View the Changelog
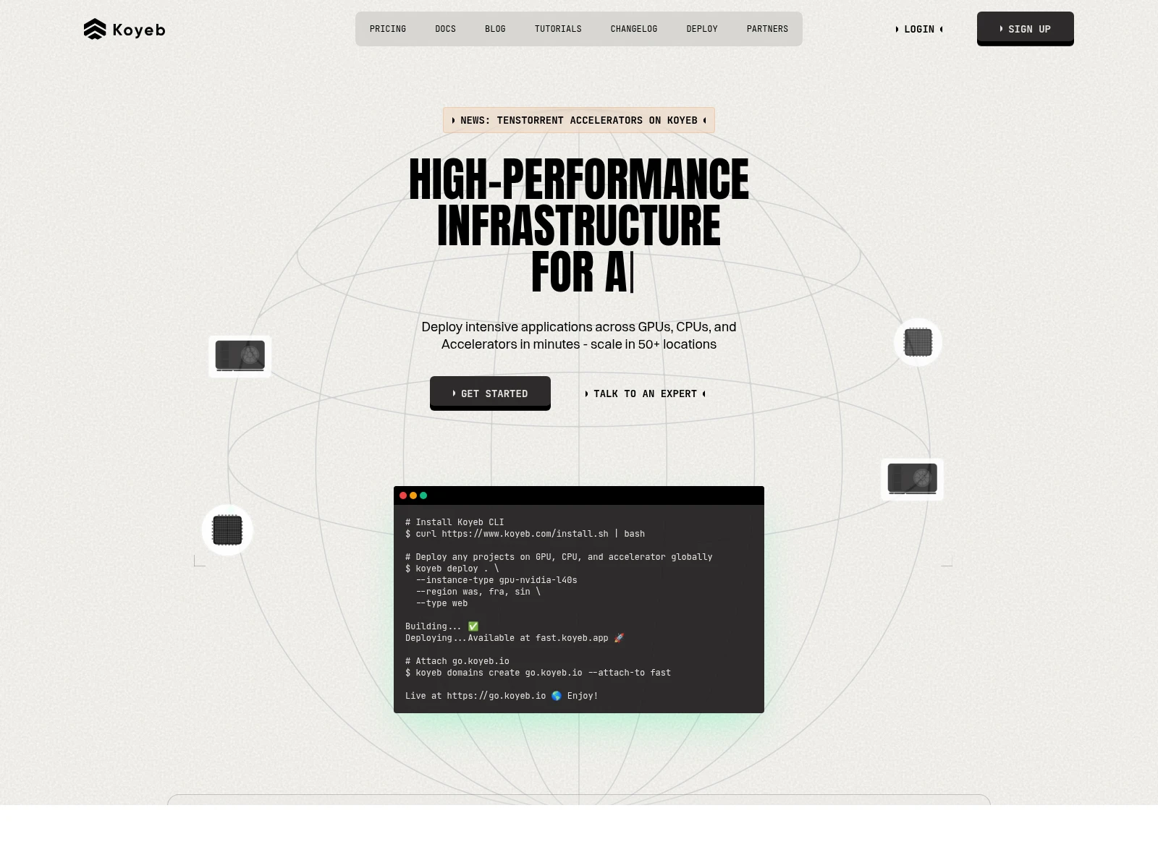The image size is (1158, 868). pyautogui.click(x=634, y=29)
